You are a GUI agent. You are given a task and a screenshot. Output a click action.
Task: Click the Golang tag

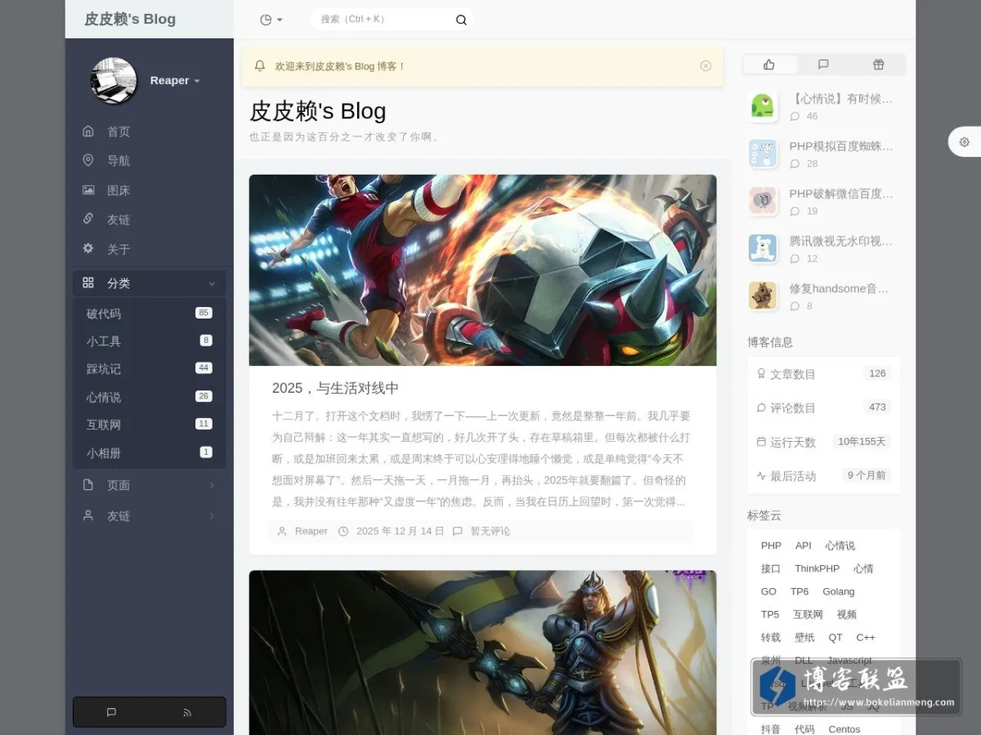click(839, 591)
